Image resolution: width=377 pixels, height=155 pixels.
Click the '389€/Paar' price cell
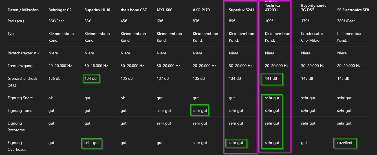(346, 21)
